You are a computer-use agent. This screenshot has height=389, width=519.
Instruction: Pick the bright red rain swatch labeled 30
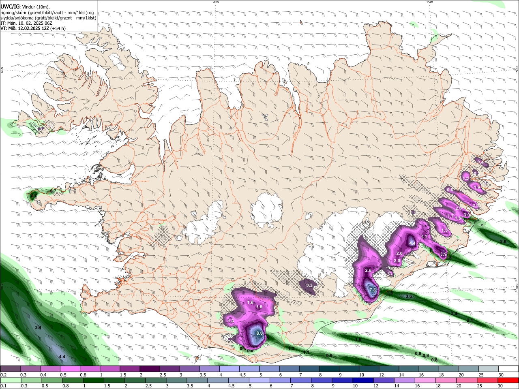(508, 380)
